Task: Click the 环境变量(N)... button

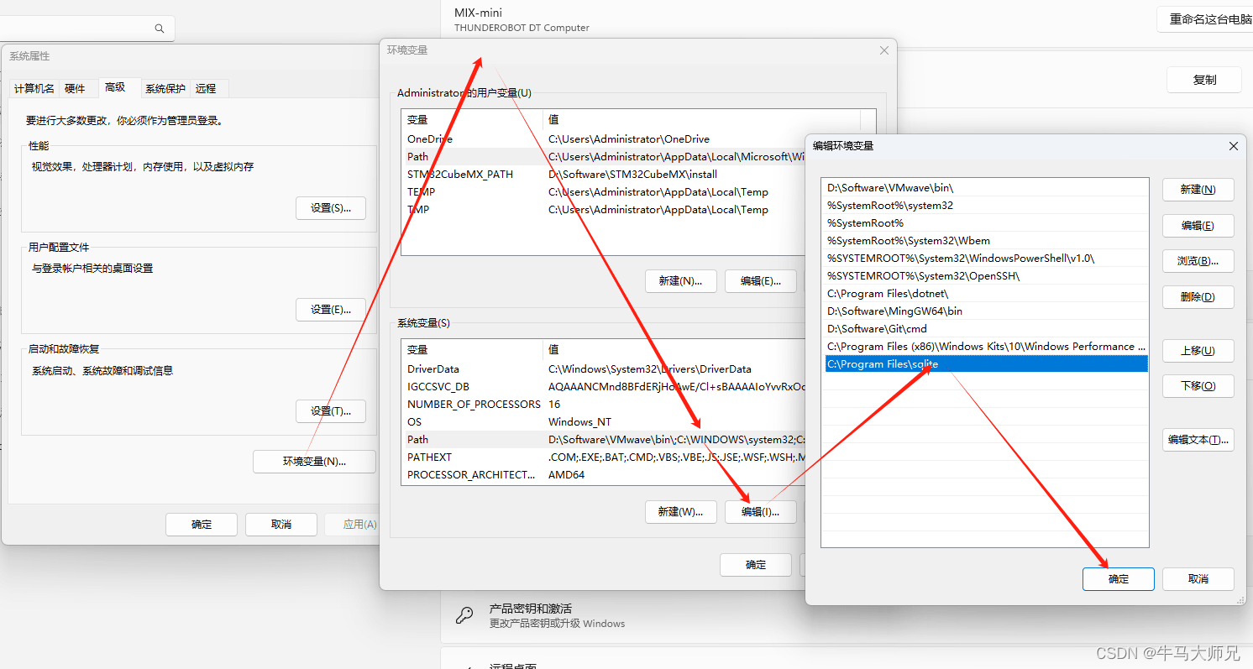Action: 314,461
